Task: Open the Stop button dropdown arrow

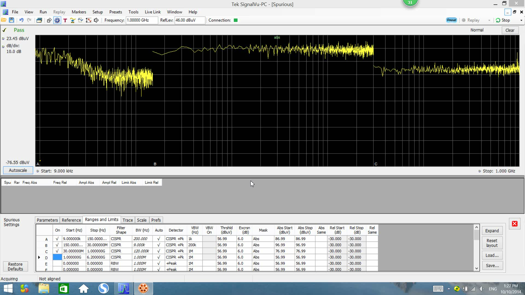Action: [x=521, y=20]
